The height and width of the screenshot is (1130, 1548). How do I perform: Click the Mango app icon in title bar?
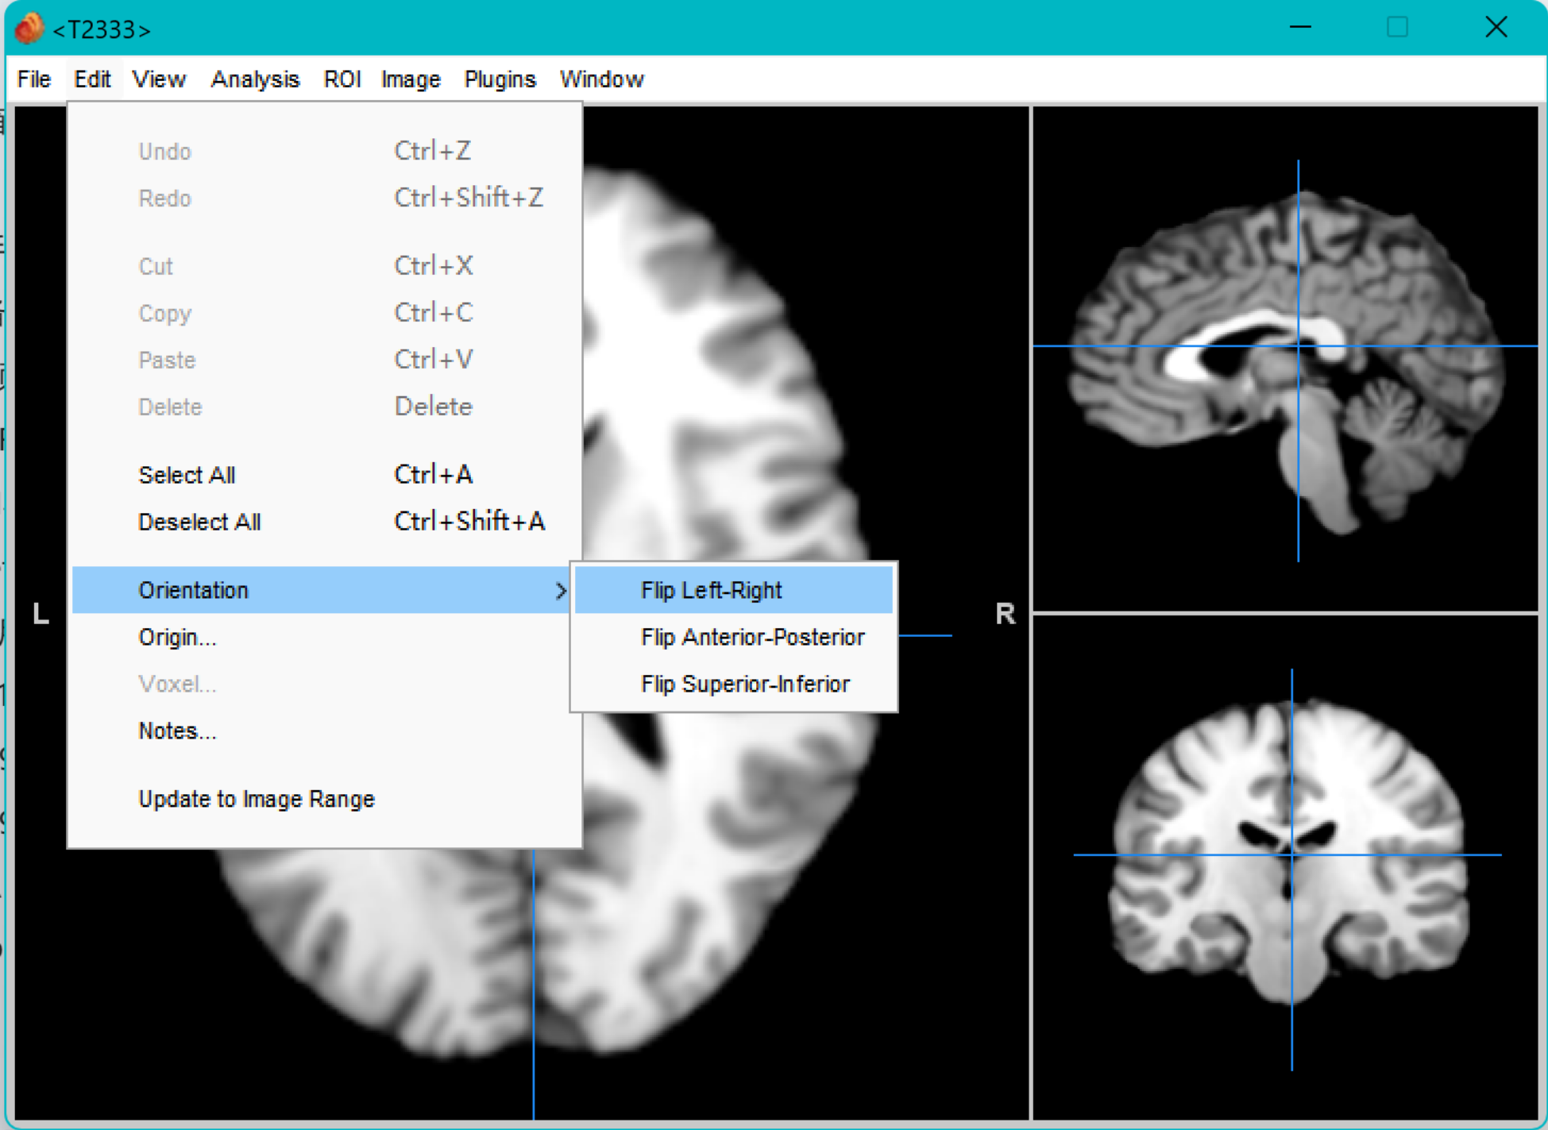[29, 29]
